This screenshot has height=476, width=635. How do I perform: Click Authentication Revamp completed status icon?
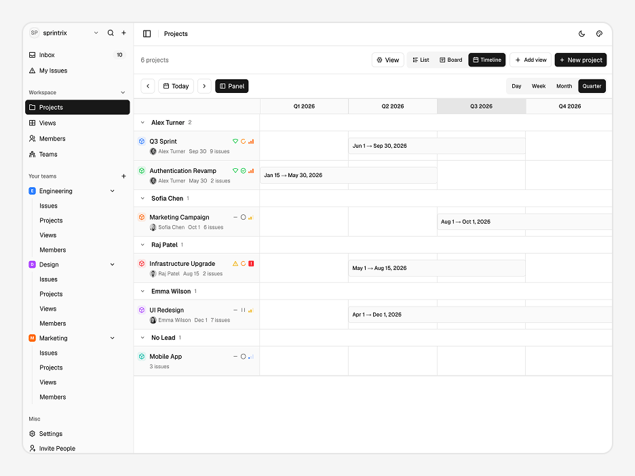(244, 171)
